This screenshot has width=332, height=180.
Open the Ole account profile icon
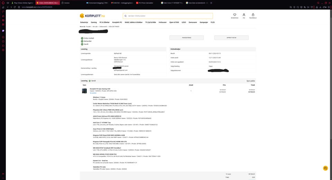pos(244,15)
